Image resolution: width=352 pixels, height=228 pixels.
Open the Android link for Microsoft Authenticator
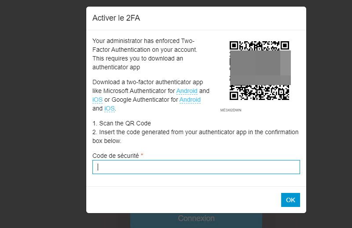pyautogui.click(x=187, y=91)
